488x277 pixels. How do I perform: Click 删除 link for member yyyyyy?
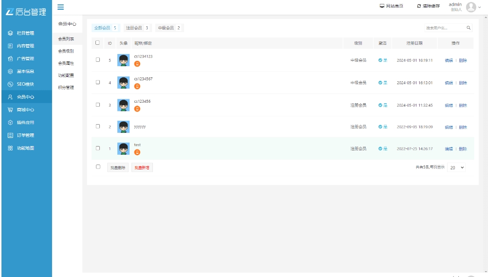463,127
